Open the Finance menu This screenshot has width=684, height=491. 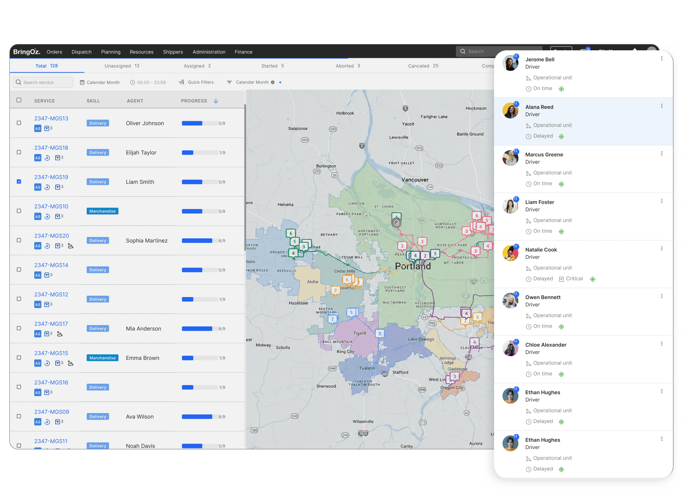click(x=243, y=52)
